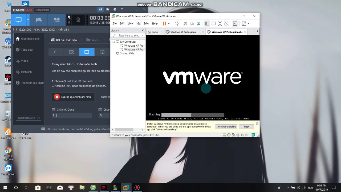
Task: Toggle Bandicam mouse cursor effect icon
Action: pos(69,17)
